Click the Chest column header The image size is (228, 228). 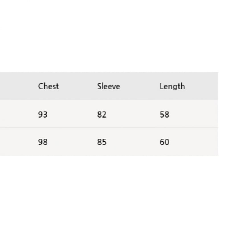48,86
